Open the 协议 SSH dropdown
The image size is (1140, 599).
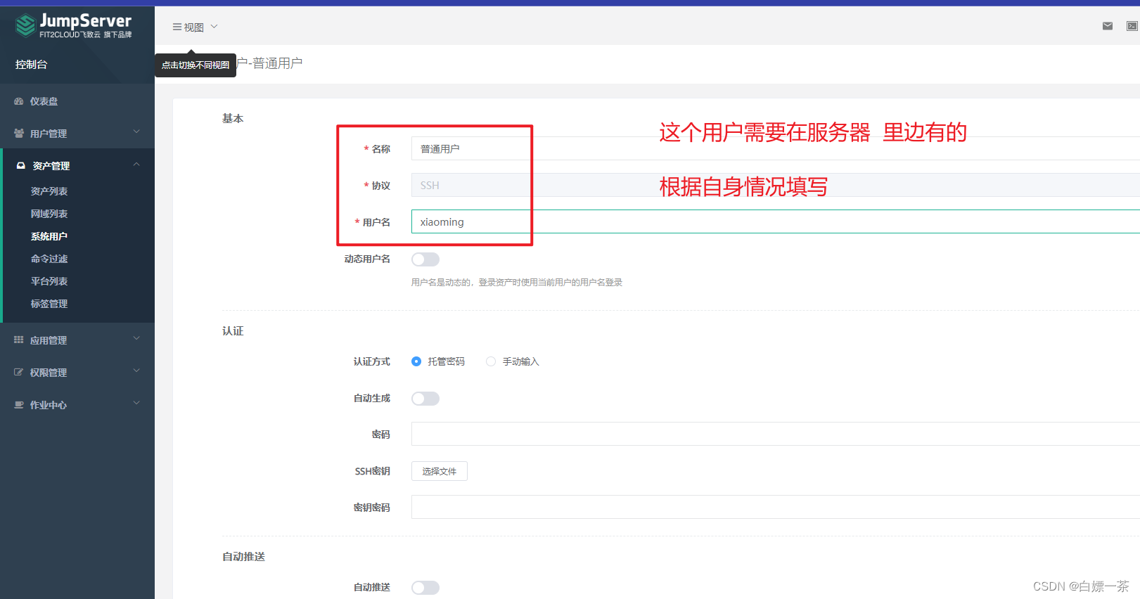775,185
